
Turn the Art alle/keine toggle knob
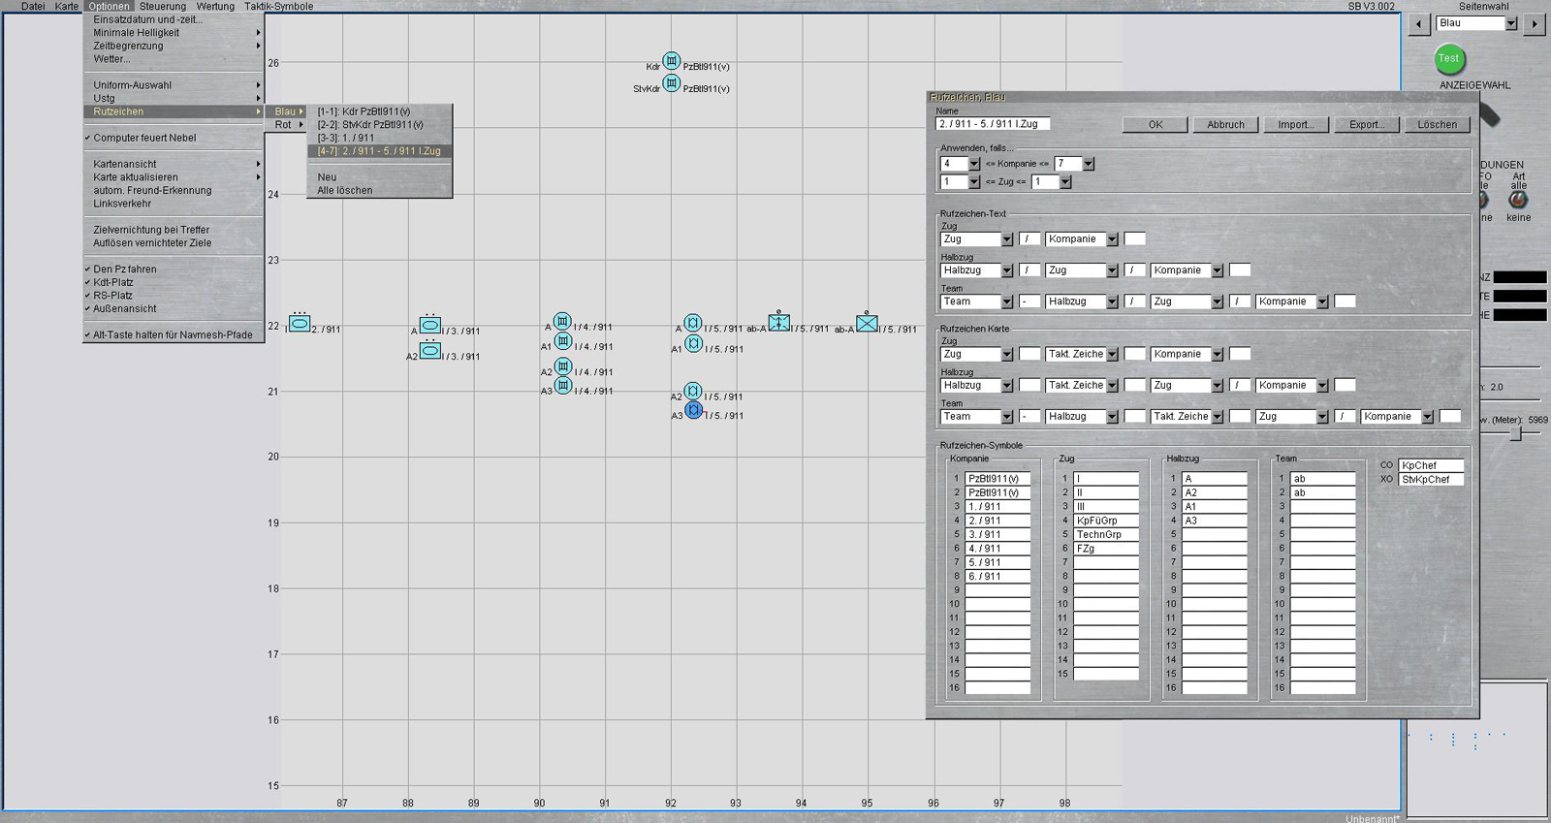[x=1517, y=199]
